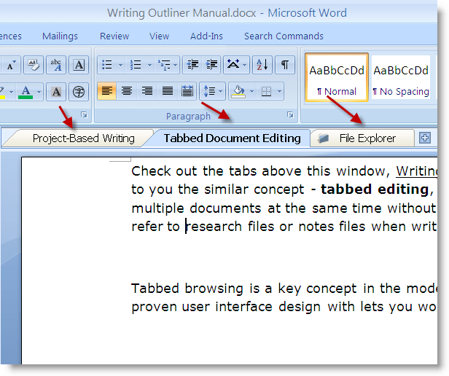The width and height of the screenshot is (449, 376).
Task: Open the File Explorer tab
Action: point(363,138)
